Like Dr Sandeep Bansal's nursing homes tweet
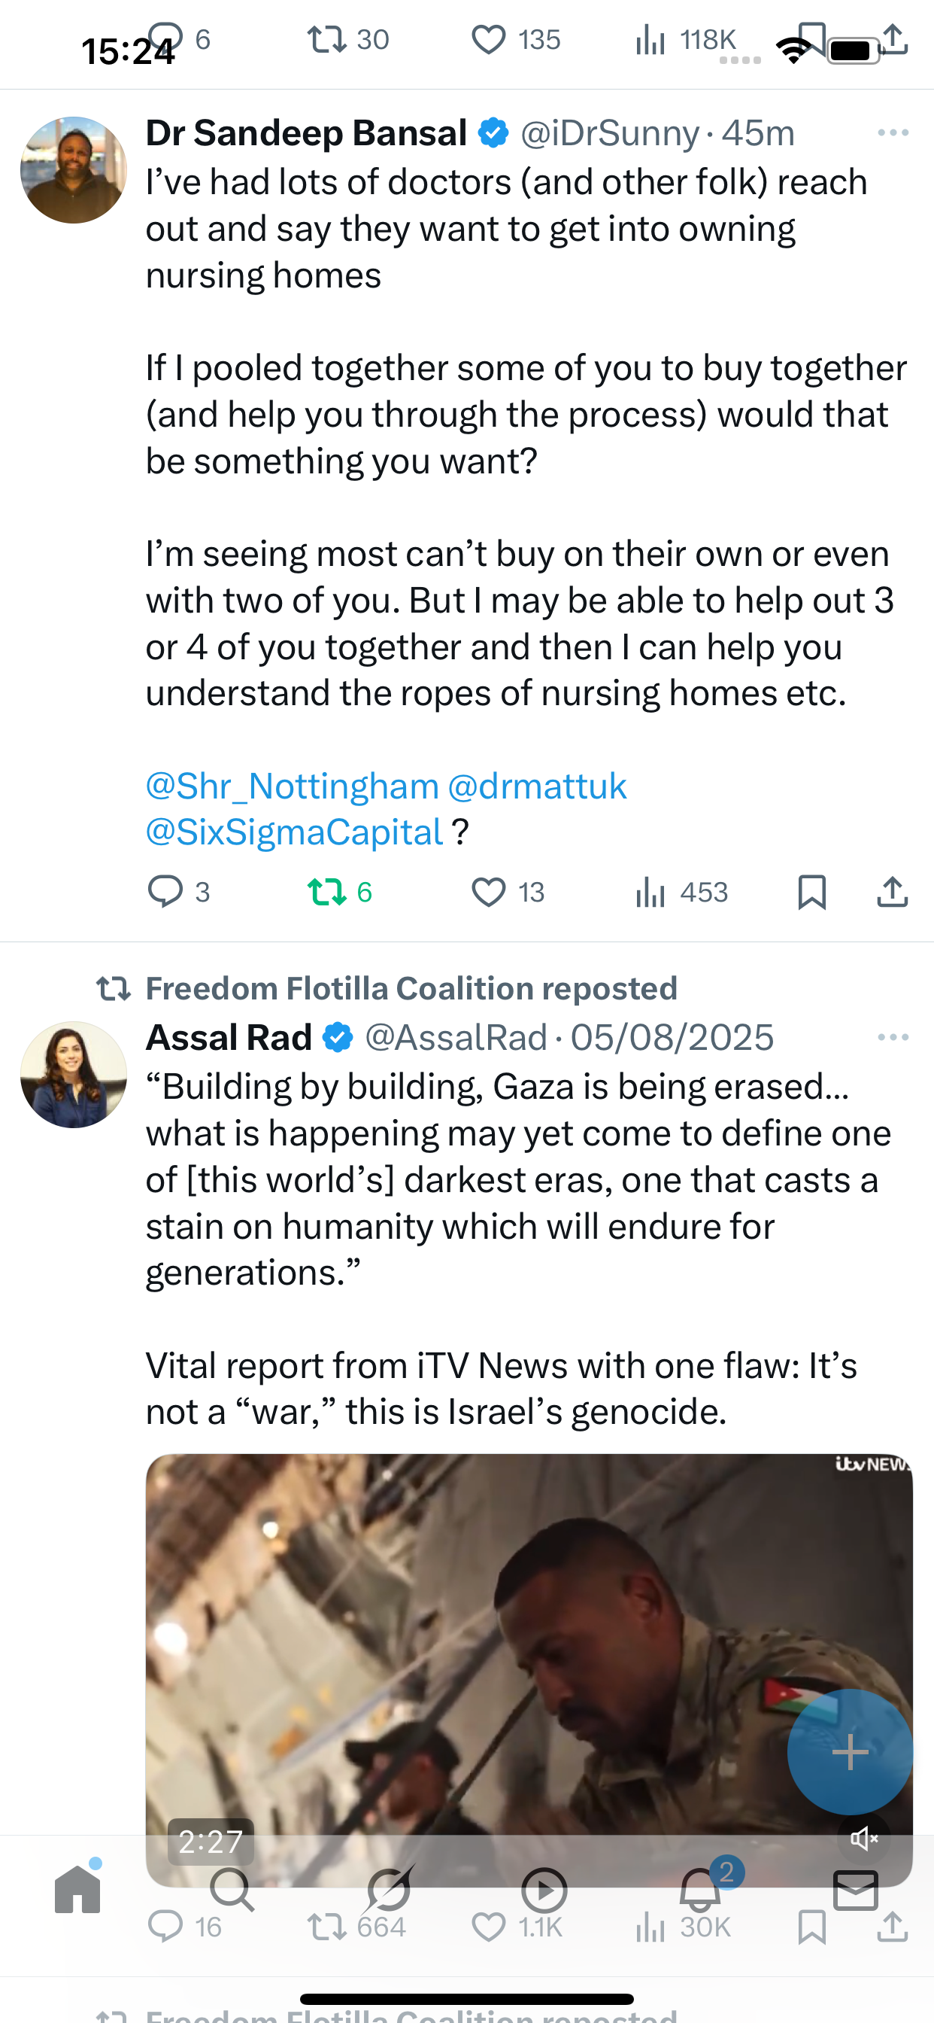 click(x=488, y=892)
